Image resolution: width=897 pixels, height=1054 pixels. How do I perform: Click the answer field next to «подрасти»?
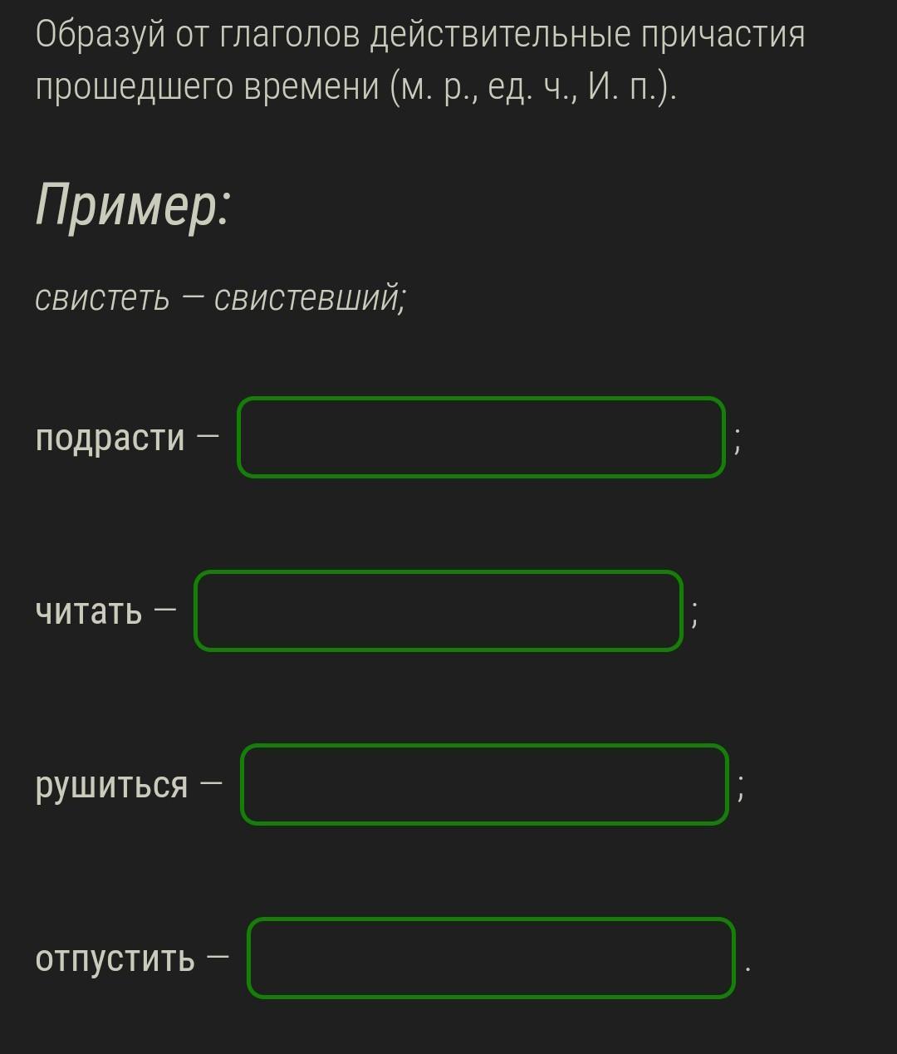tap(481, 438)
